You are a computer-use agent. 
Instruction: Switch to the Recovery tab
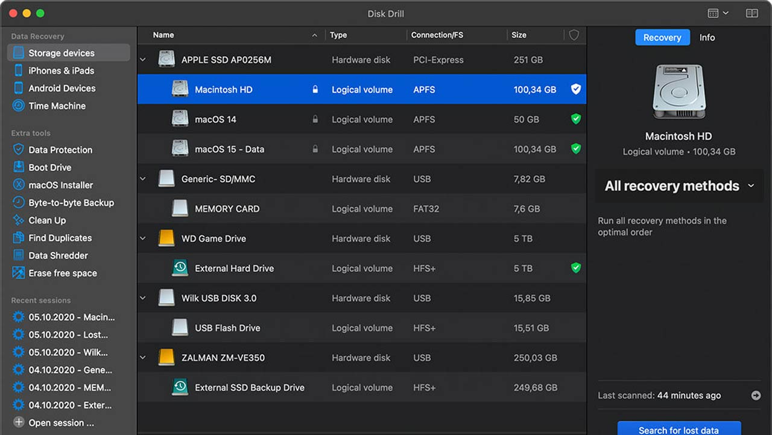pos(662,37)
